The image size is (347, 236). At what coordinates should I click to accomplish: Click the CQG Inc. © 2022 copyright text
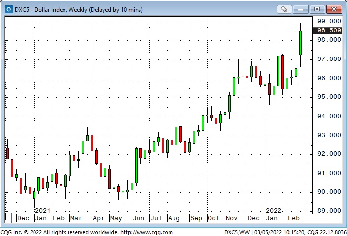[x=60, y=232]
